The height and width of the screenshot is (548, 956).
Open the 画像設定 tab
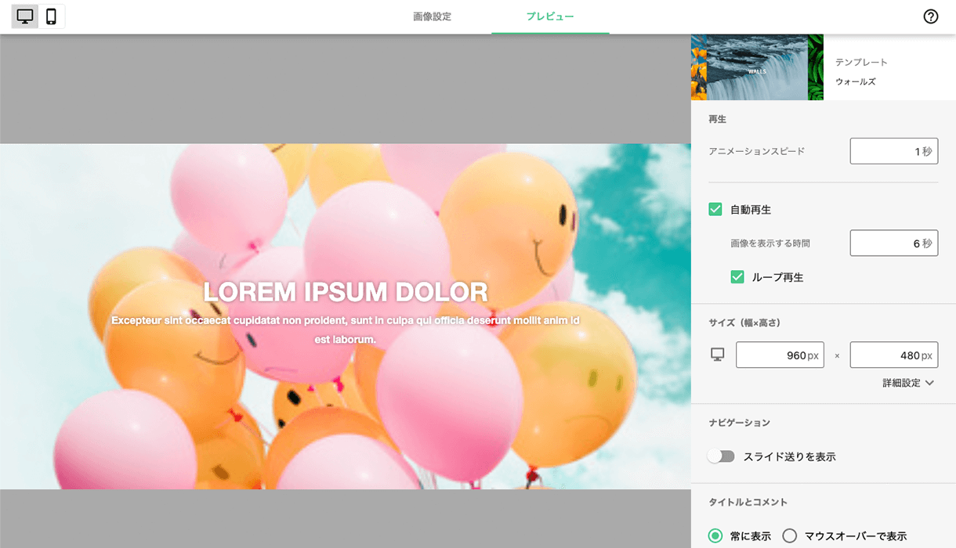click(x=433, y=16)
